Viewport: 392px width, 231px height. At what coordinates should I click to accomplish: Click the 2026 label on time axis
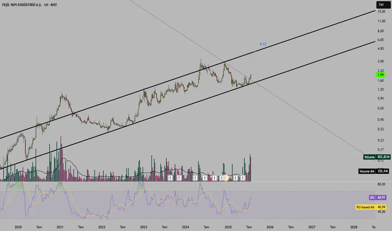coord(270,227)
